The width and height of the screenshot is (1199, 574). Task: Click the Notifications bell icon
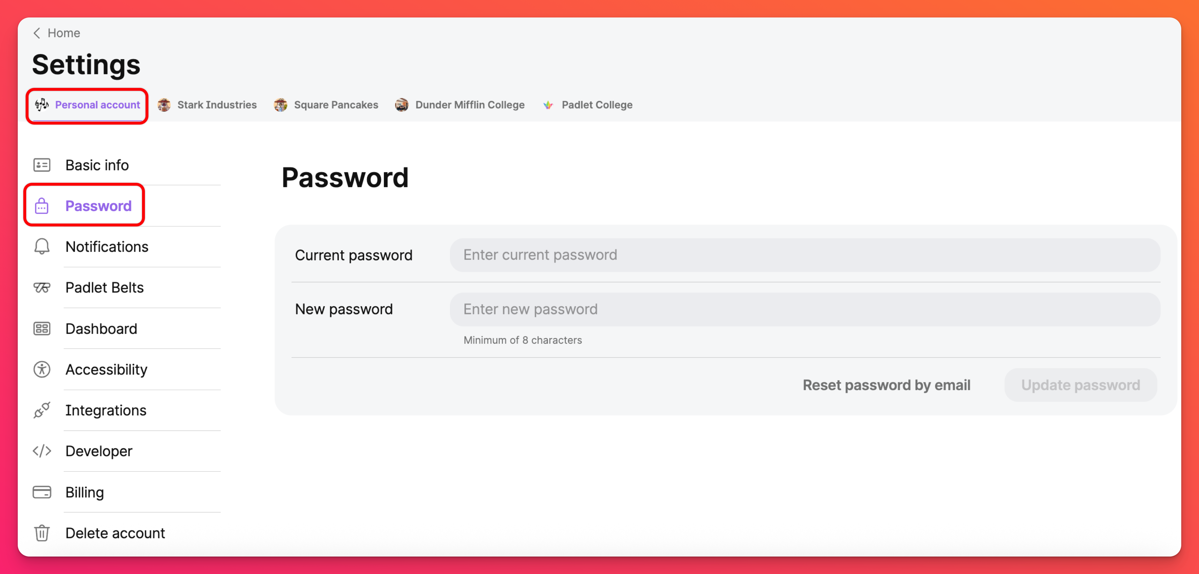[x=42, y=246]
